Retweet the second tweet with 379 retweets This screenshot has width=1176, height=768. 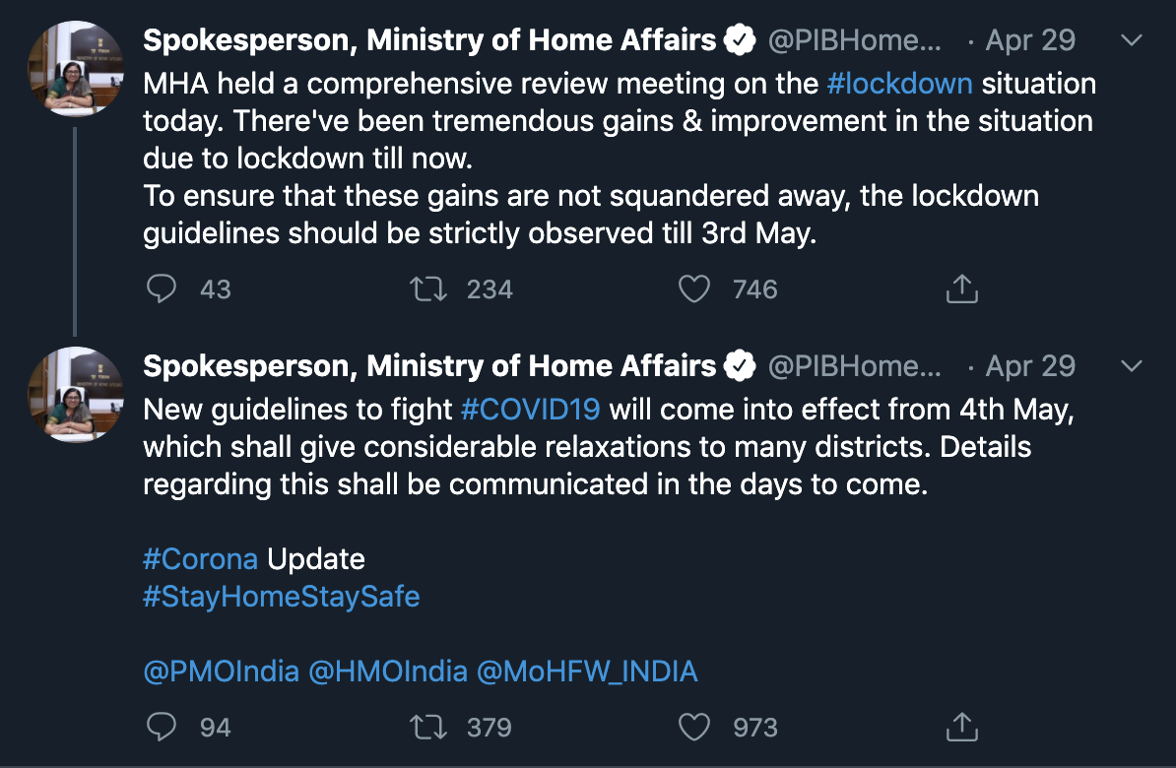click(x=428, y=727)
